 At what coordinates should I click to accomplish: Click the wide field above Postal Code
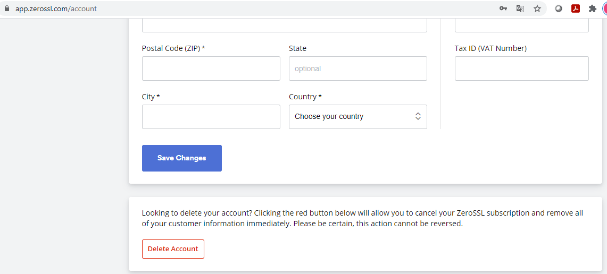(x=285, y=25)
